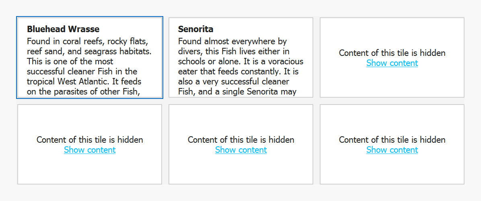This screenshot has width=481, height=201.
Task: Focus the third tile's empty upper area
Action: (x=392, y=32)
